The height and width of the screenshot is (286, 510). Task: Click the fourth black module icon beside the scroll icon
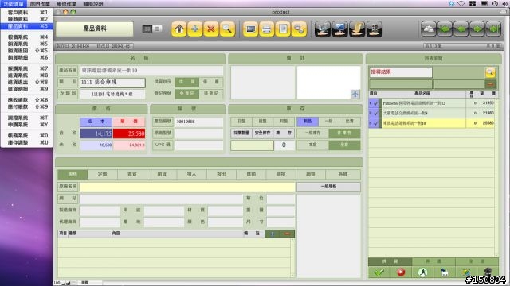tap(375, 29)
